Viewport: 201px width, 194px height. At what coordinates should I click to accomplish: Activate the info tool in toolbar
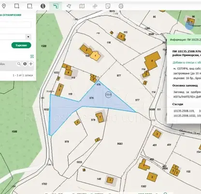(x=43, y=6)
